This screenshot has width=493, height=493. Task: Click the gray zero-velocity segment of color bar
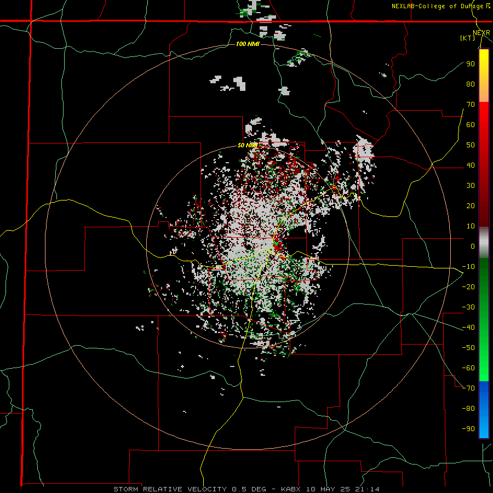(x=484, y=243)
